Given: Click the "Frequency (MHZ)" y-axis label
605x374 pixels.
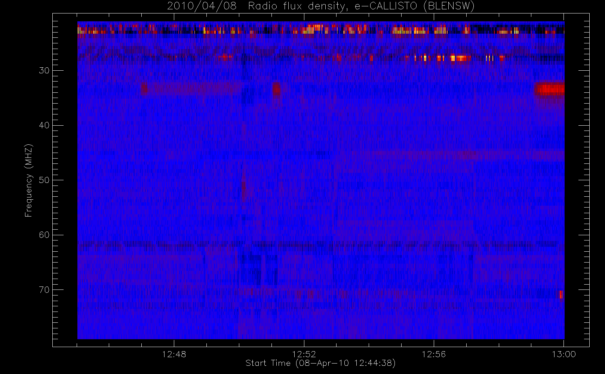Looking at the screenshot, I should pyautogui.click(x=28, y=180).
